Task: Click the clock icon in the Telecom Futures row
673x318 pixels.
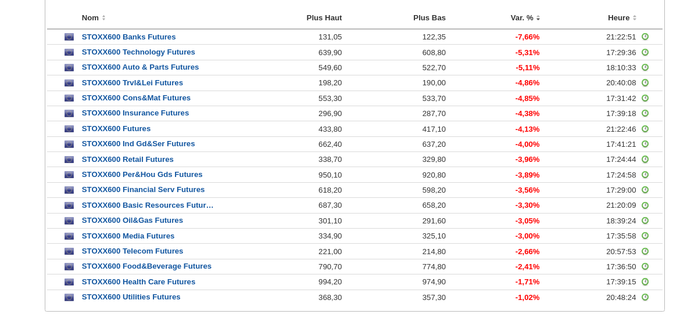Action: [x=645, y=251]
